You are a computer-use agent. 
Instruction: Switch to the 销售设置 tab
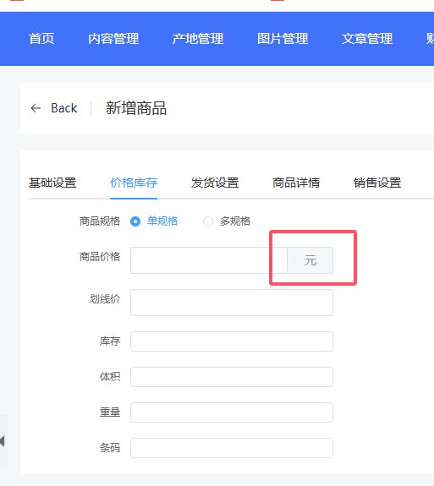pyautogui.click(x=377, y=183)
